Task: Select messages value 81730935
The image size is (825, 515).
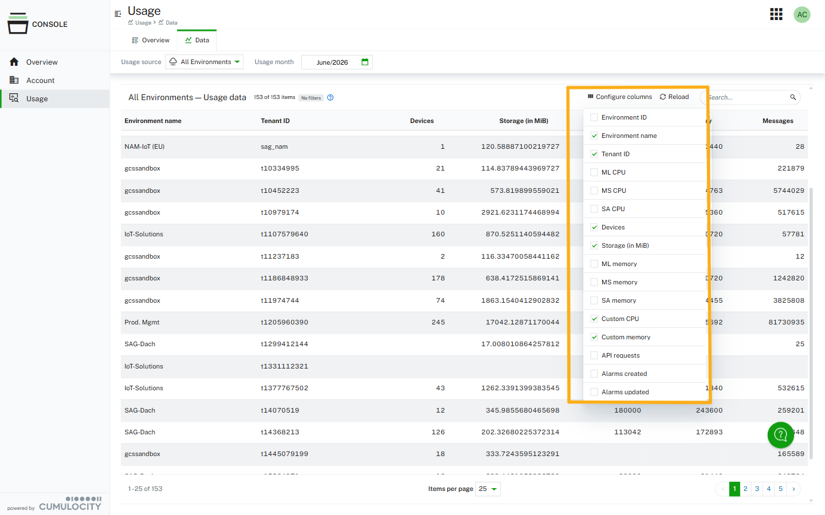Action: (x=786, y=322)
